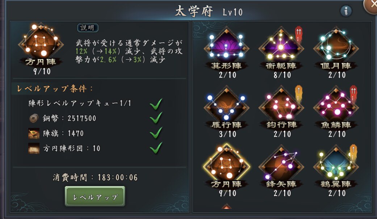
Task: Click the 説明 description button
Action: click(x=88, y=28)
